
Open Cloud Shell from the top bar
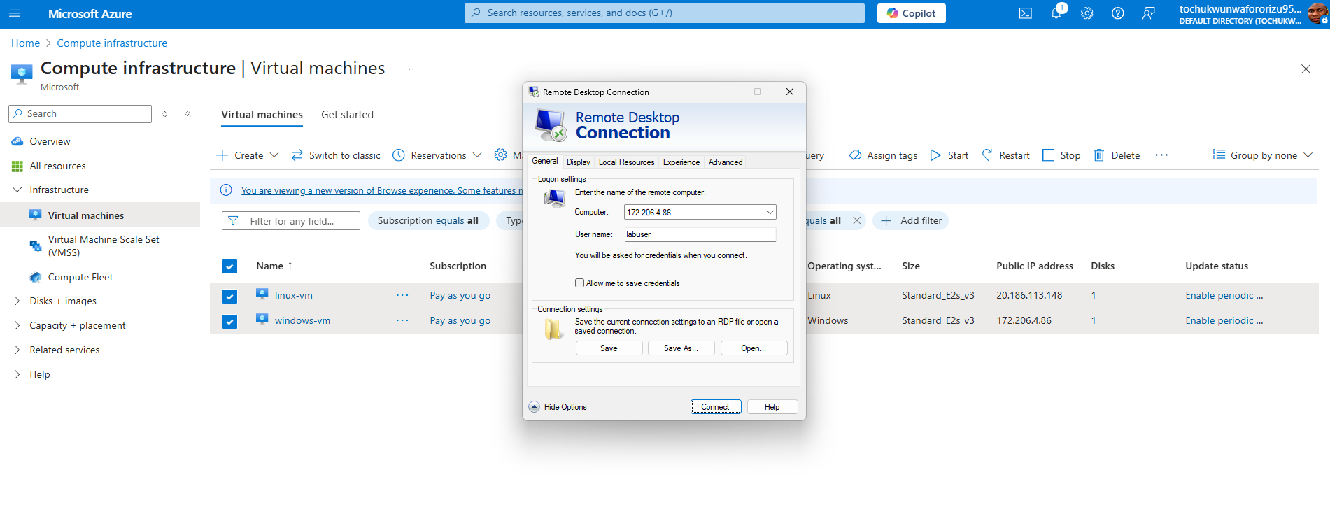(x=1025, y=13)
